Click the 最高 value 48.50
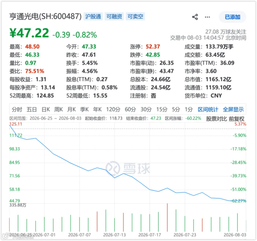Screen dimensions: 257x241 (x=32, y=47)
